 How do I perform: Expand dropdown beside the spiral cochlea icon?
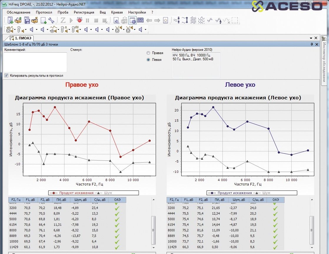[x=59, y=30]
